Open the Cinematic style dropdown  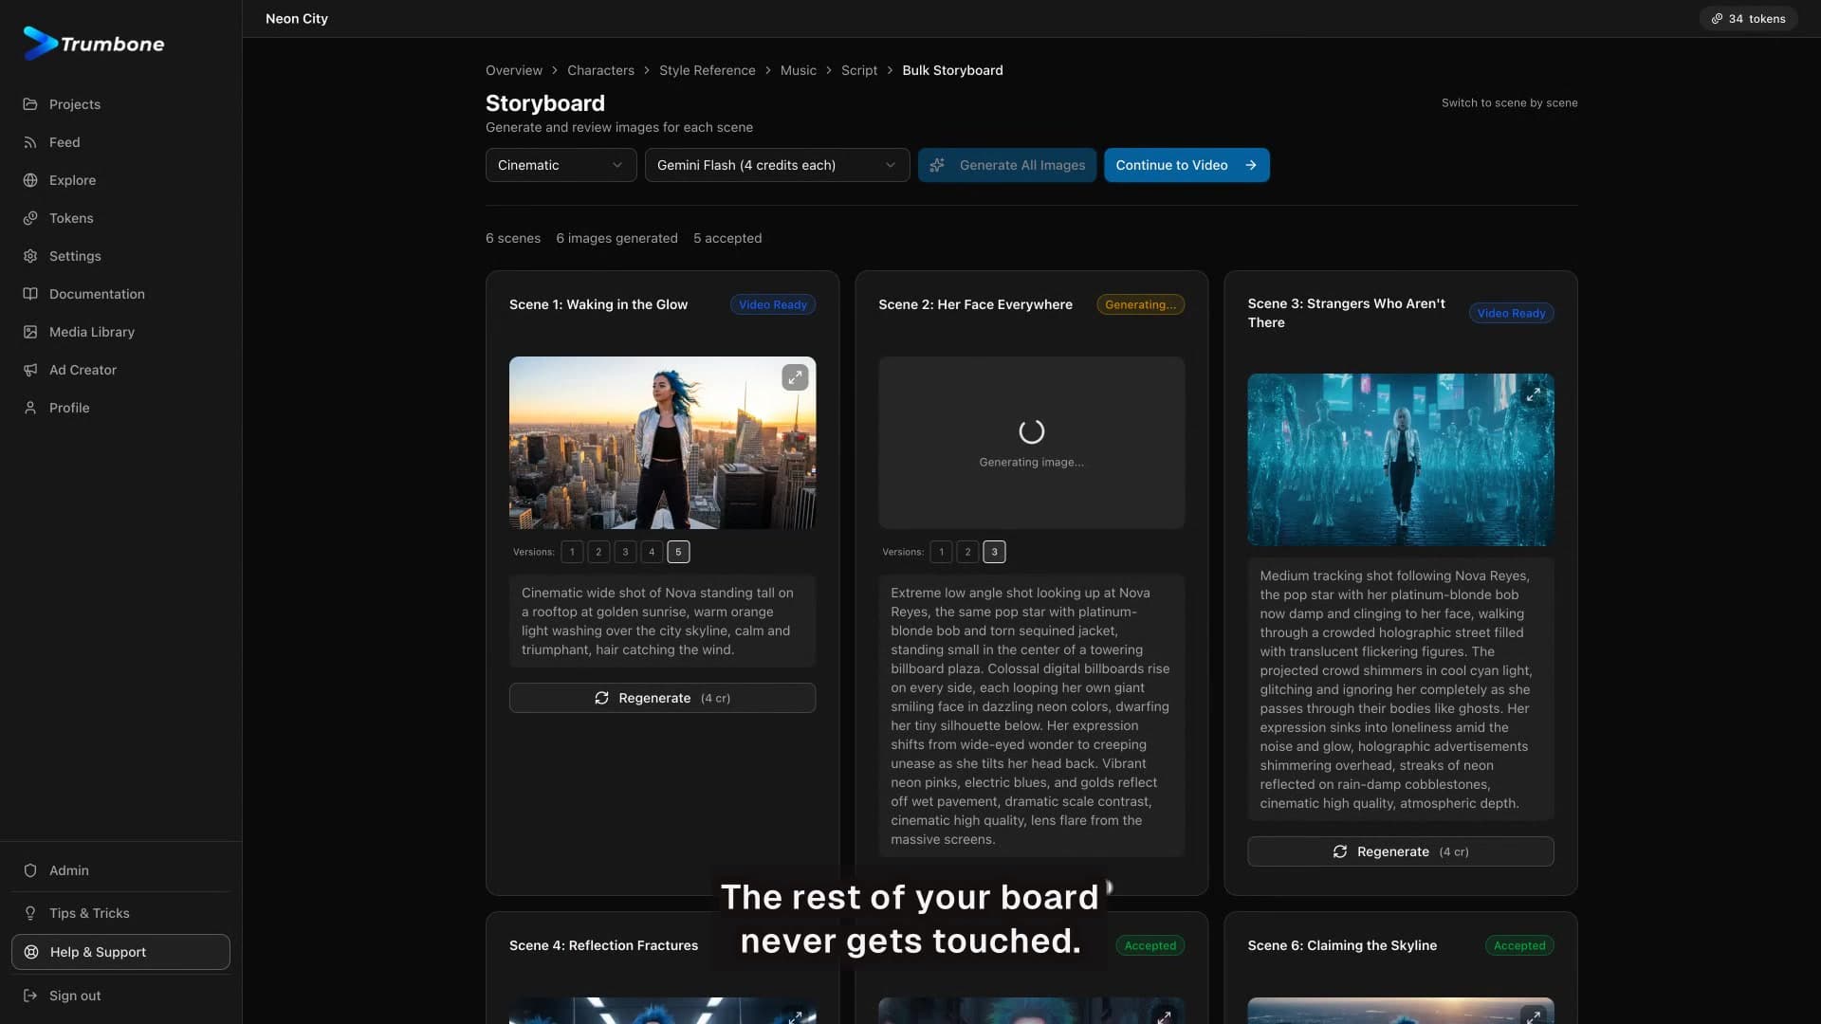[x=561, y=165]
